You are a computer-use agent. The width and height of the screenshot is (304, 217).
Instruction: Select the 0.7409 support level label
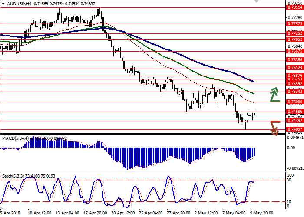coord(294,129)
